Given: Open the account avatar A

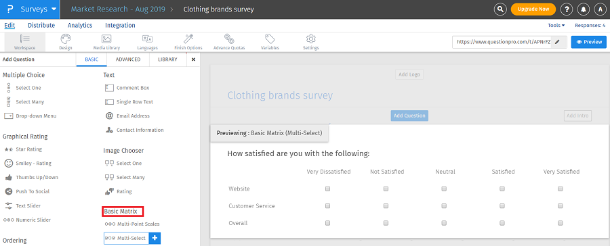Looking at the screenshot, I should pyautogui.click(x=601, y=9).
